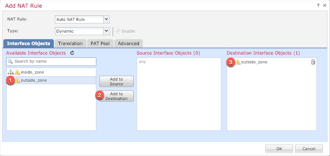Open the help question mark icon
Viewport: 330px width, 156px height.
(x=318, y=5)
